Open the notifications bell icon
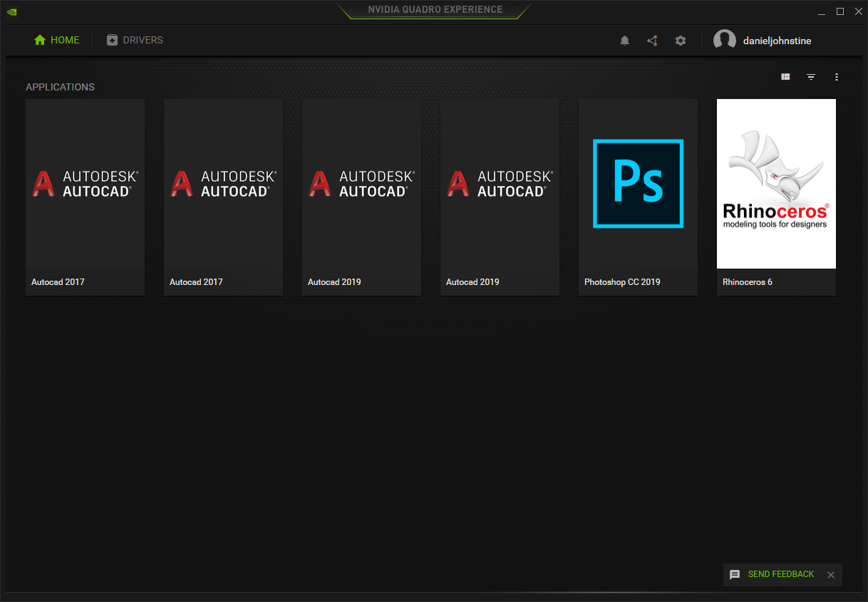Viewport: 868px width, 602px height. tap(625, 41)
